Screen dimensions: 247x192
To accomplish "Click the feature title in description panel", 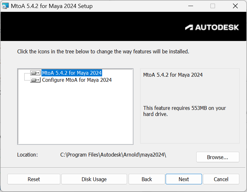I will click(x=173, y=75).
